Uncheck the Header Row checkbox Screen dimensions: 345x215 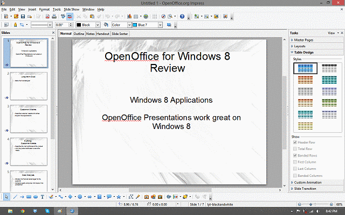[295, 142]
